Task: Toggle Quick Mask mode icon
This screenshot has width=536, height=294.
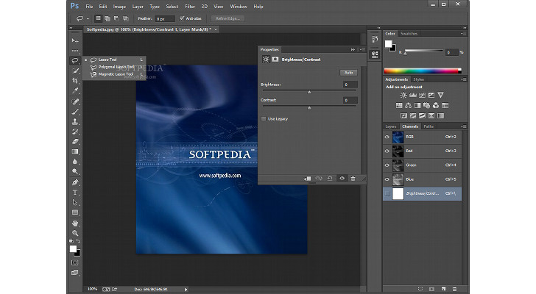Action: pyautogui.click(x=74, y=262)
